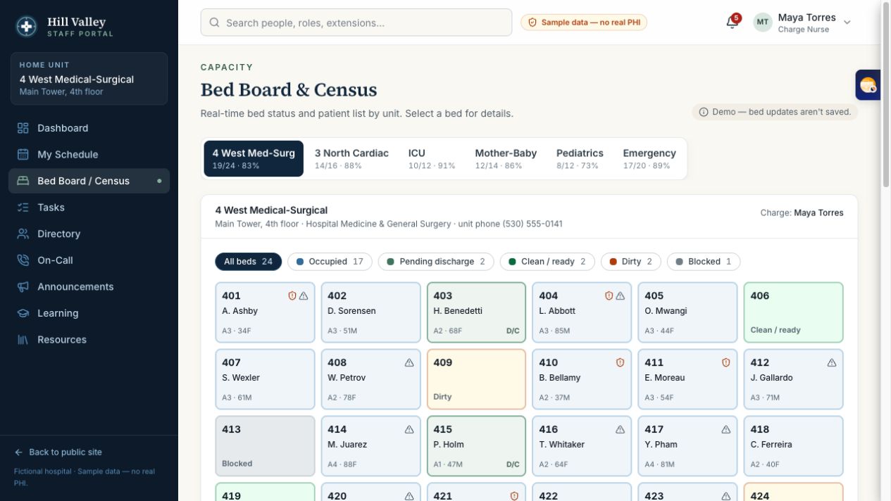Click the warning triangle icon on bed 401
This screenshot has height=501, width=891.
click(304, 296)
